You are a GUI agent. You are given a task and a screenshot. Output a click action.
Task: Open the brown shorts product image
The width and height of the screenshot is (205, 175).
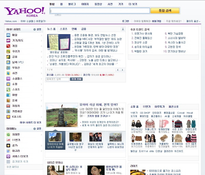(137, 138)
